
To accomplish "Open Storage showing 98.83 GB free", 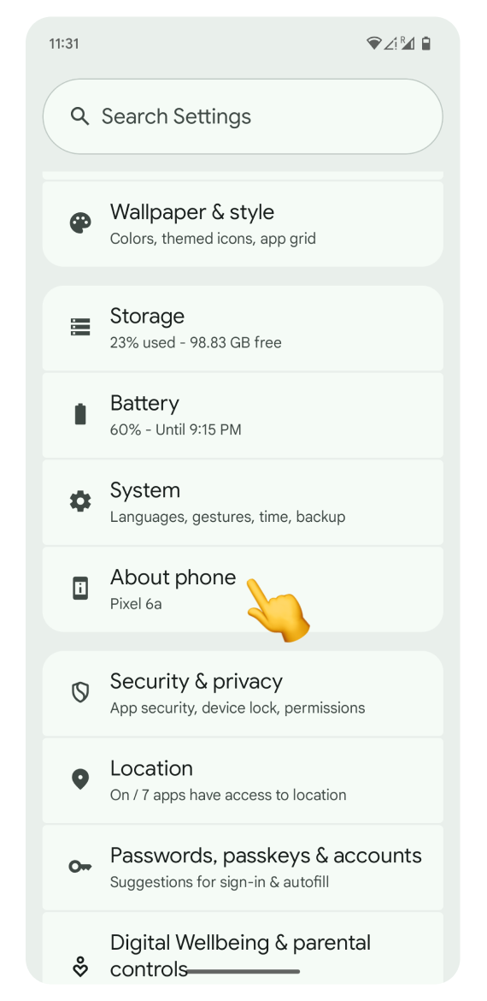I will pos(243,329).
